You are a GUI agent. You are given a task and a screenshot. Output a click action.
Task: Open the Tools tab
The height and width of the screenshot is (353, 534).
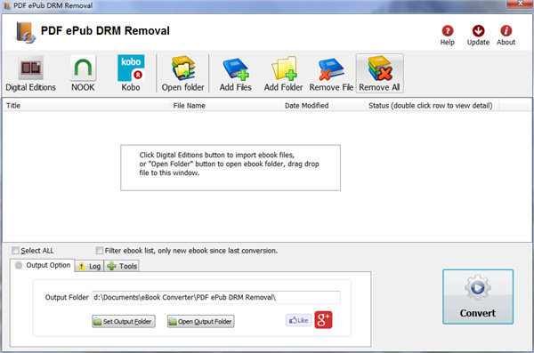pos(122,266)
